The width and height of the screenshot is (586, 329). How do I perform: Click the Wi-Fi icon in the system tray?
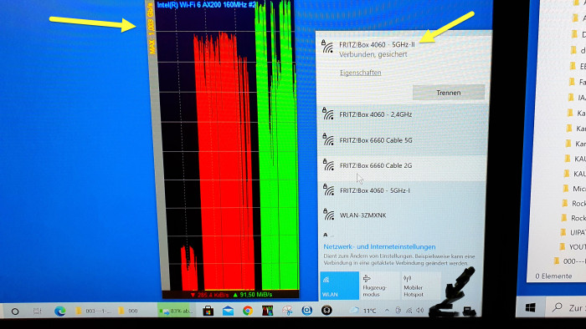(x=409, y=310)
